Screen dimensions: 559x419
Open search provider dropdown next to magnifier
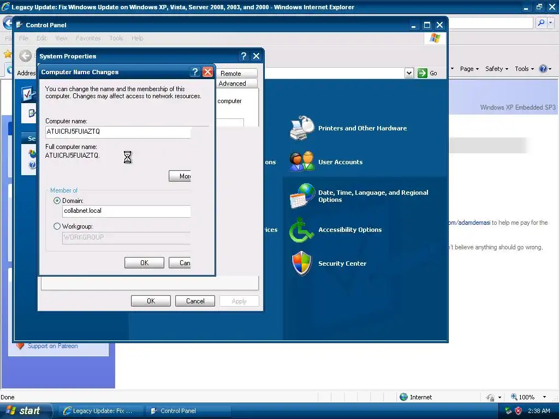(551, 23)
